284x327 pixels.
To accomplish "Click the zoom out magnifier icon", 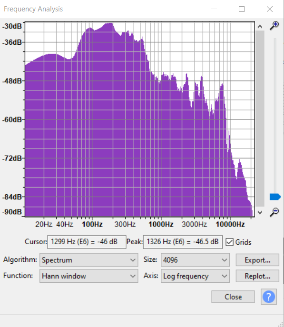I will click(274, 212).
